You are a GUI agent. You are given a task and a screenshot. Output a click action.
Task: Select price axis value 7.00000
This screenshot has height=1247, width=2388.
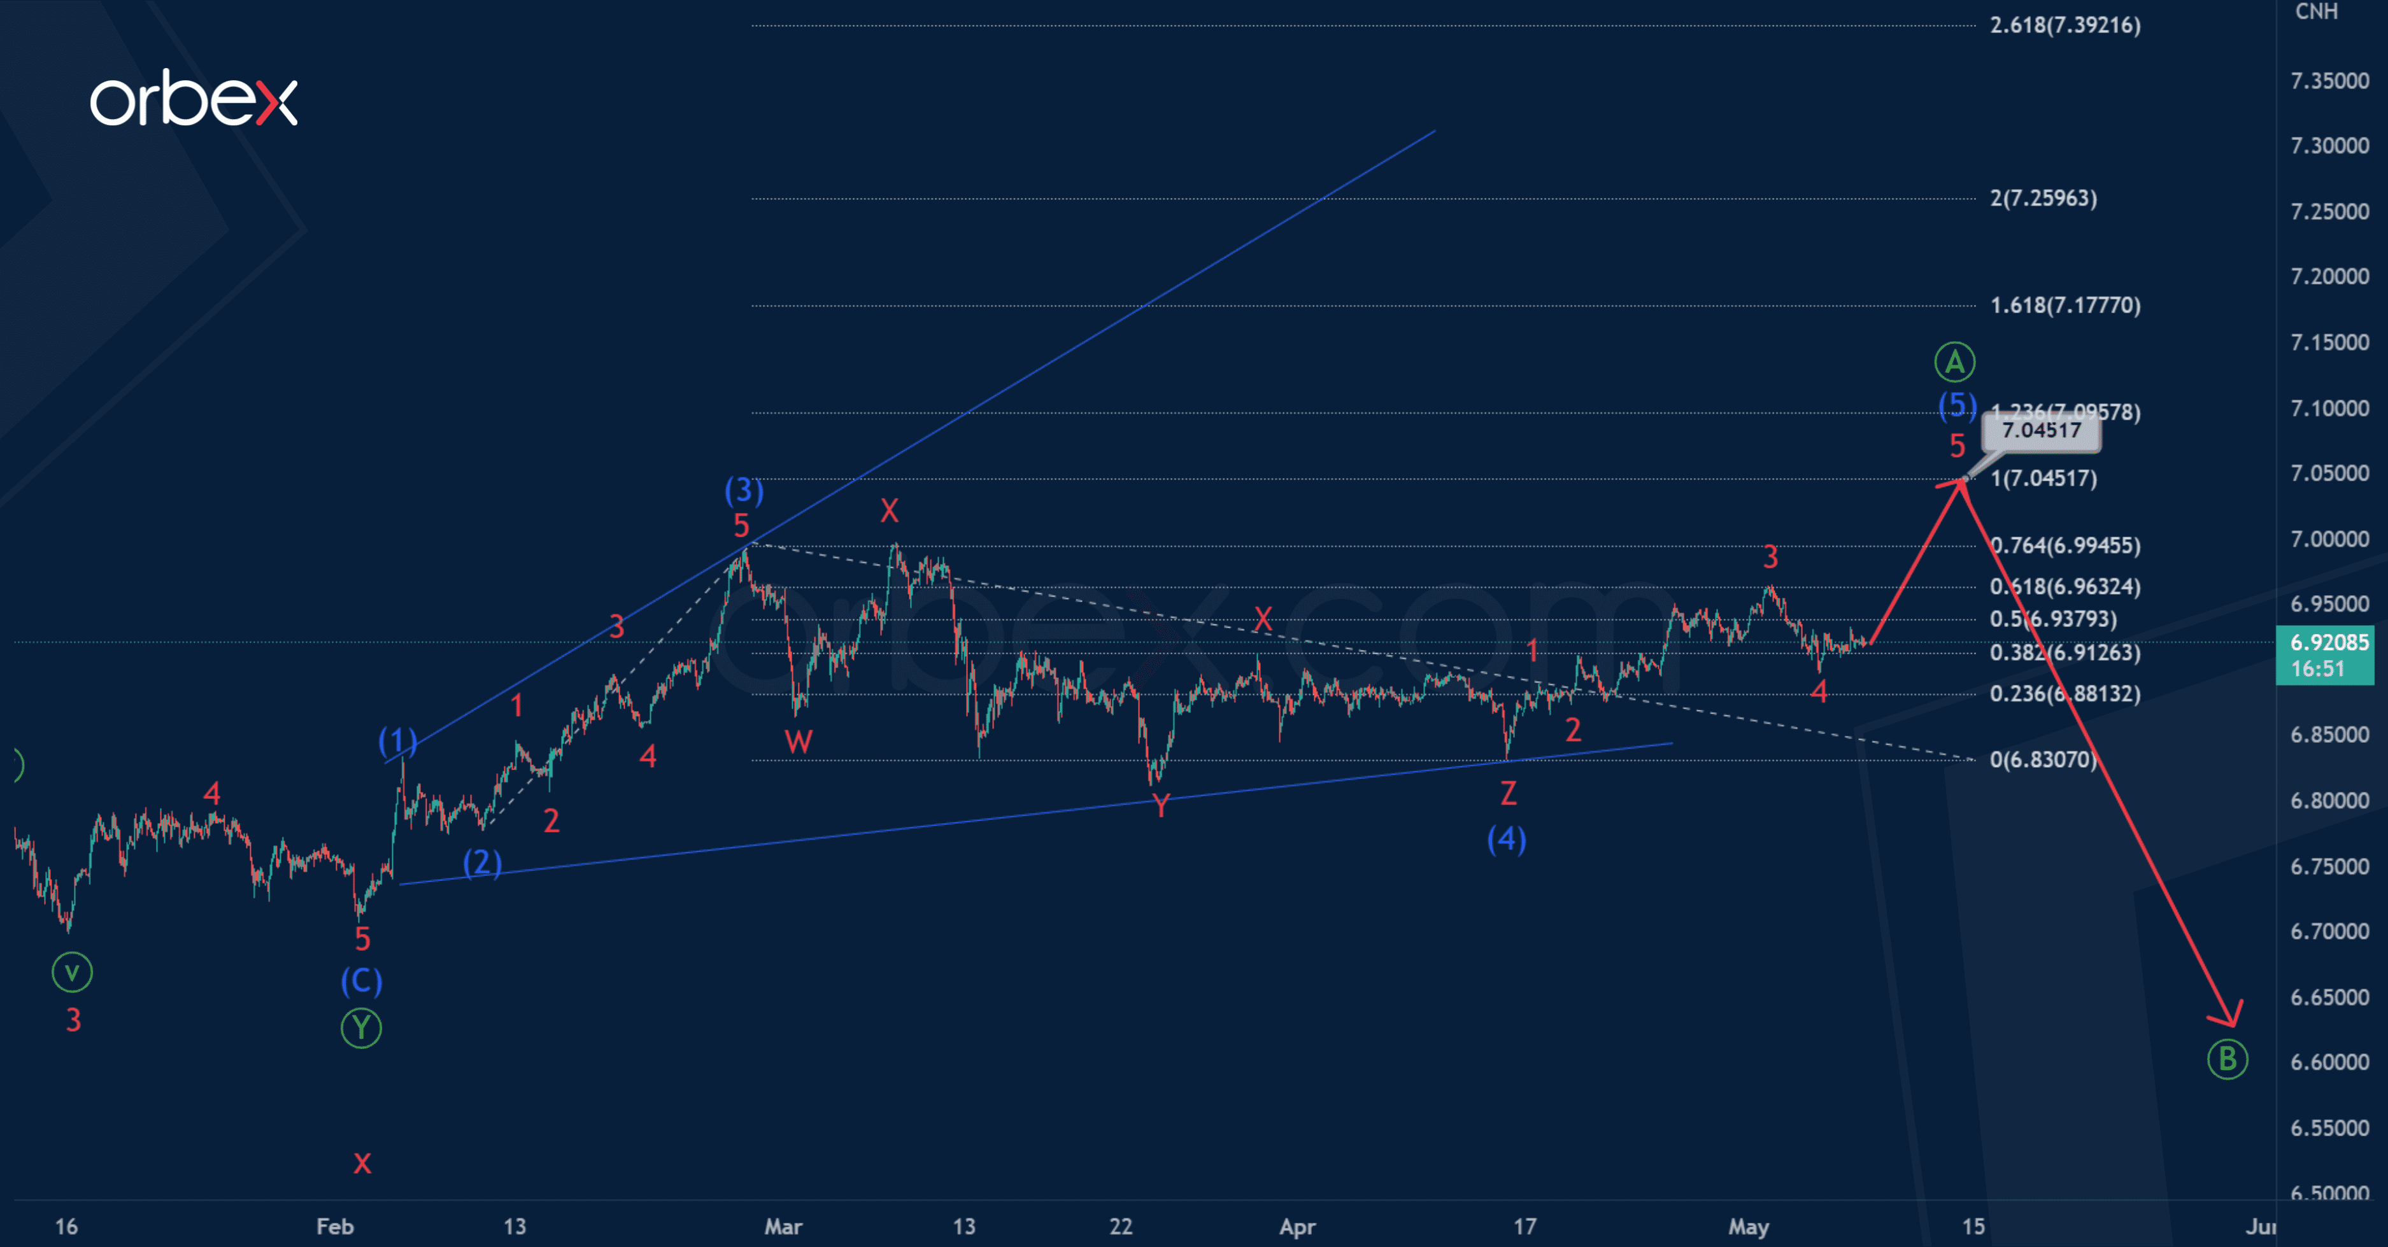(x=2329, y=539)
